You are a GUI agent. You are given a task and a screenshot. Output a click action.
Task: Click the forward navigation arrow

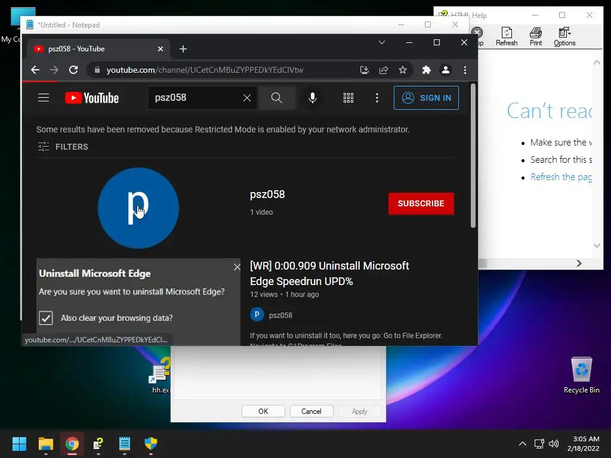point(54,70)
